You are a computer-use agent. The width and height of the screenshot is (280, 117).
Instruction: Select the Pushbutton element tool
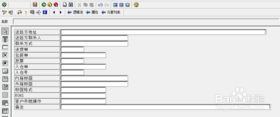click(5, 71)
